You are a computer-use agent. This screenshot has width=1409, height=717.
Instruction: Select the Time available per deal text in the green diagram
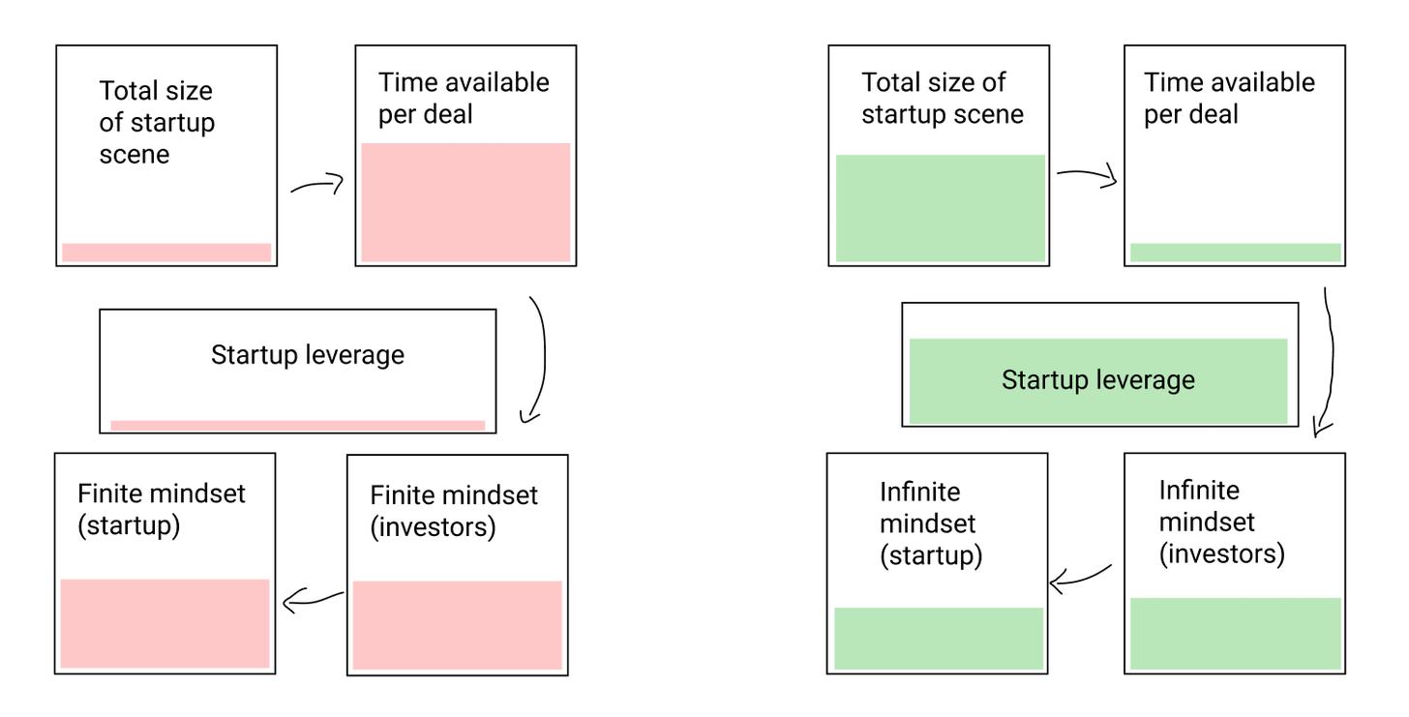(x=1229, y=99)
